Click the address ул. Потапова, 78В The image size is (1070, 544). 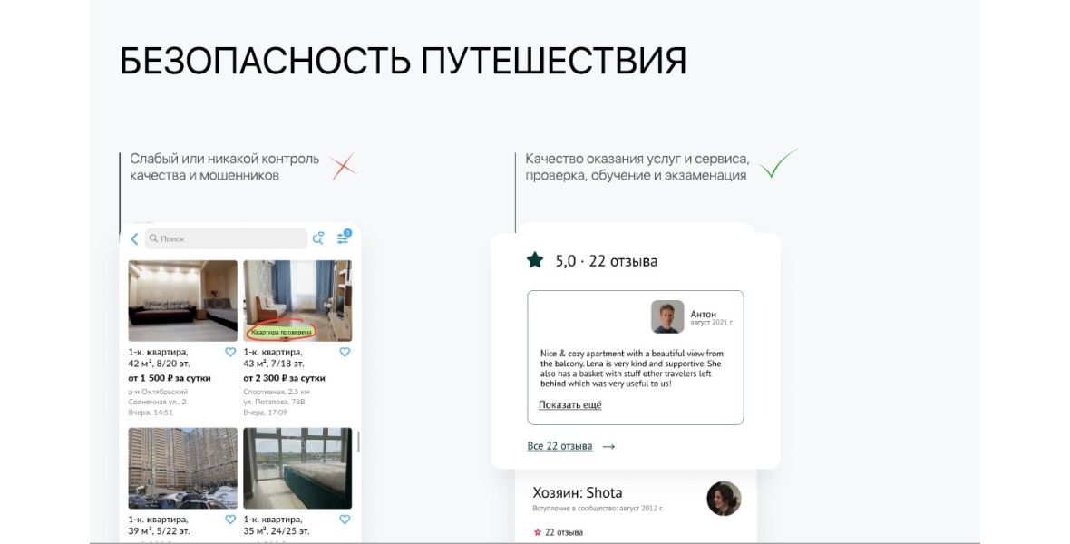pyautogui.click(x=275, y=402)
